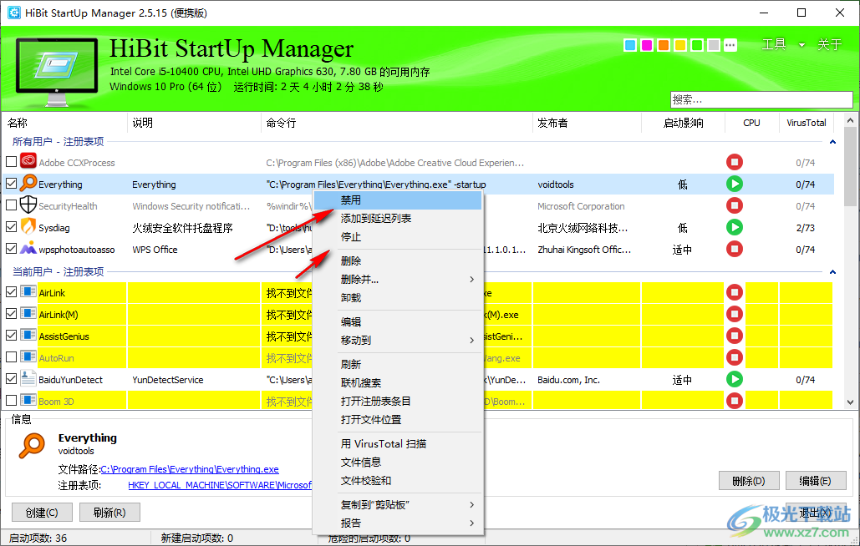Choose 添加到延迟列表 from context menu

pyautogui.click(x=398, y=219)
